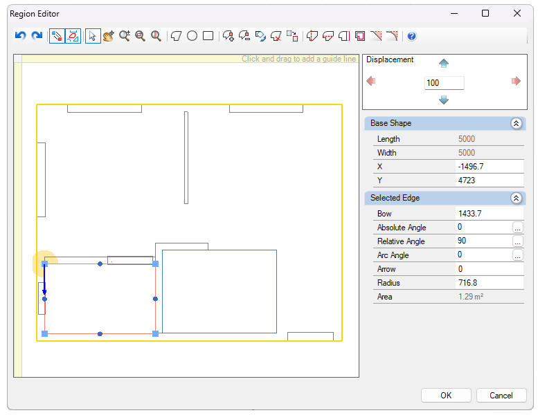Click the displacement left arrow
This screenshot has width=538, height=415.
coord(371,81)
